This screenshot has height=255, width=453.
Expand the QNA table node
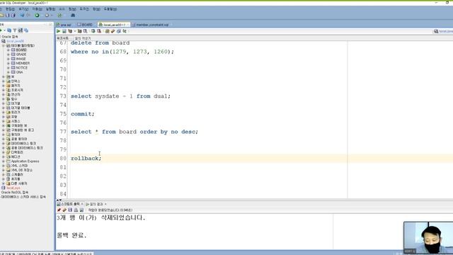[8, 72]
